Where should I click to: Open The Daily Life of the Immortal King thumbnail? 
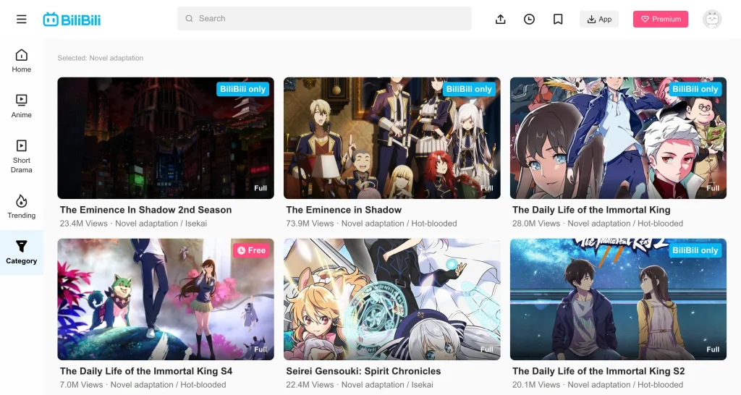[x=618, y=138]
